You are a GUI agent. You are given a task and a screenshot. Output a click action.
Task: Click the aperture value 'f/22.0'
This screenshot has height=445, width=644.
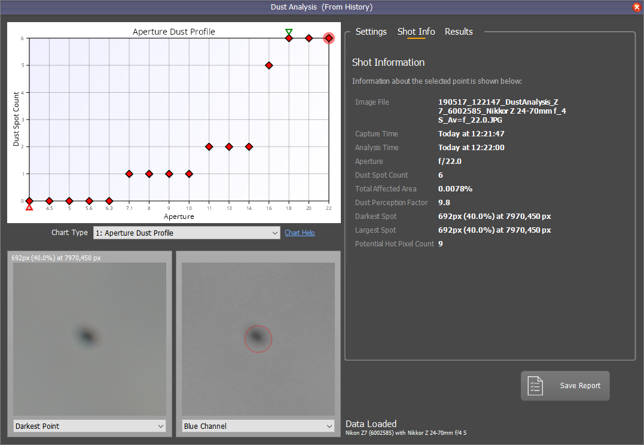coord(450,161)
